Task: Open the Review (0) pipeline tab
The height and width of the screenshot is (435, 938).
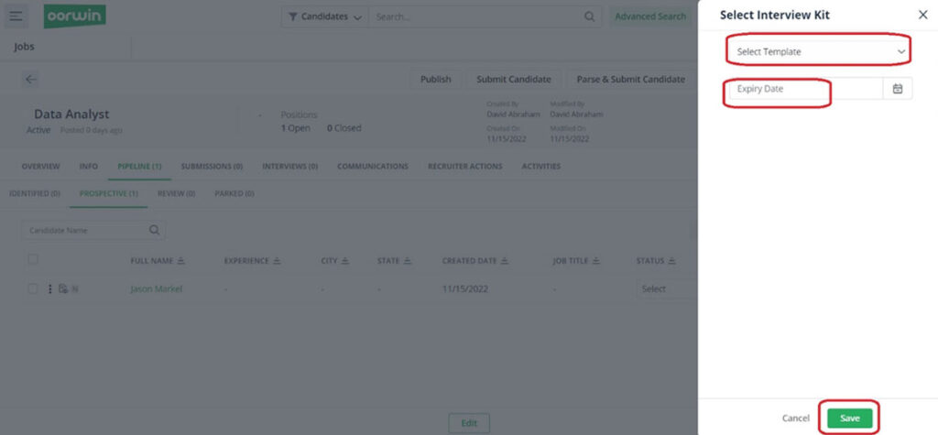Action: (177, 194)
